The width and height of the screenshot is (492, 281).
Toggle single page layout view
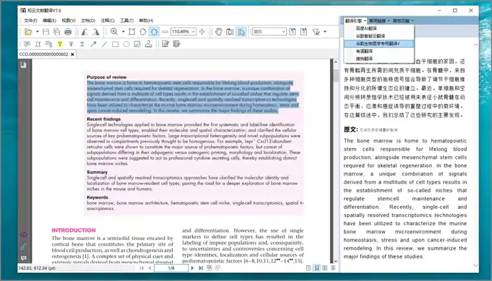[308, 268]
